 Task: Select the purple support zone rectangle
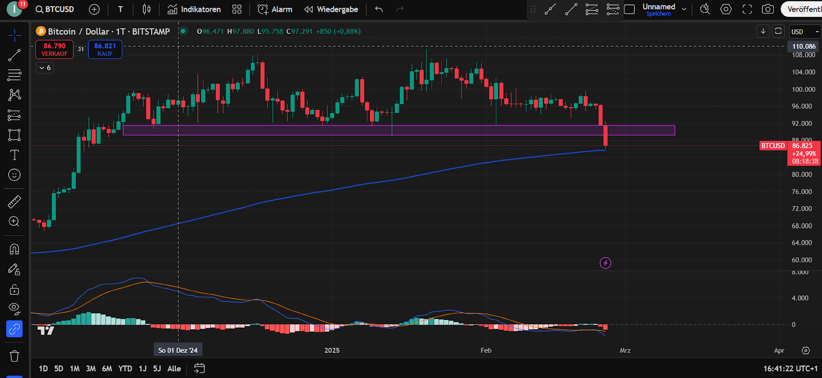click(399, 130)
